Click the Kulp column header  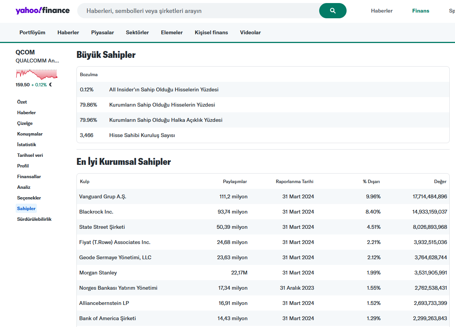click(85, 182)
